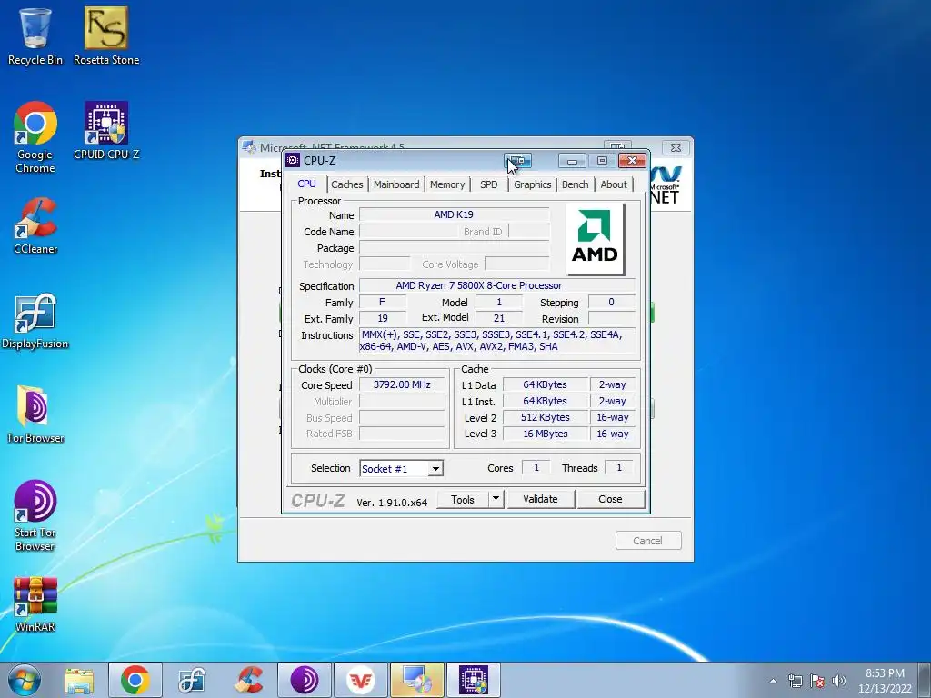Open Chrome from the taskbar
The height and width of the screenshot is (698, 931).
click(135, 680)
